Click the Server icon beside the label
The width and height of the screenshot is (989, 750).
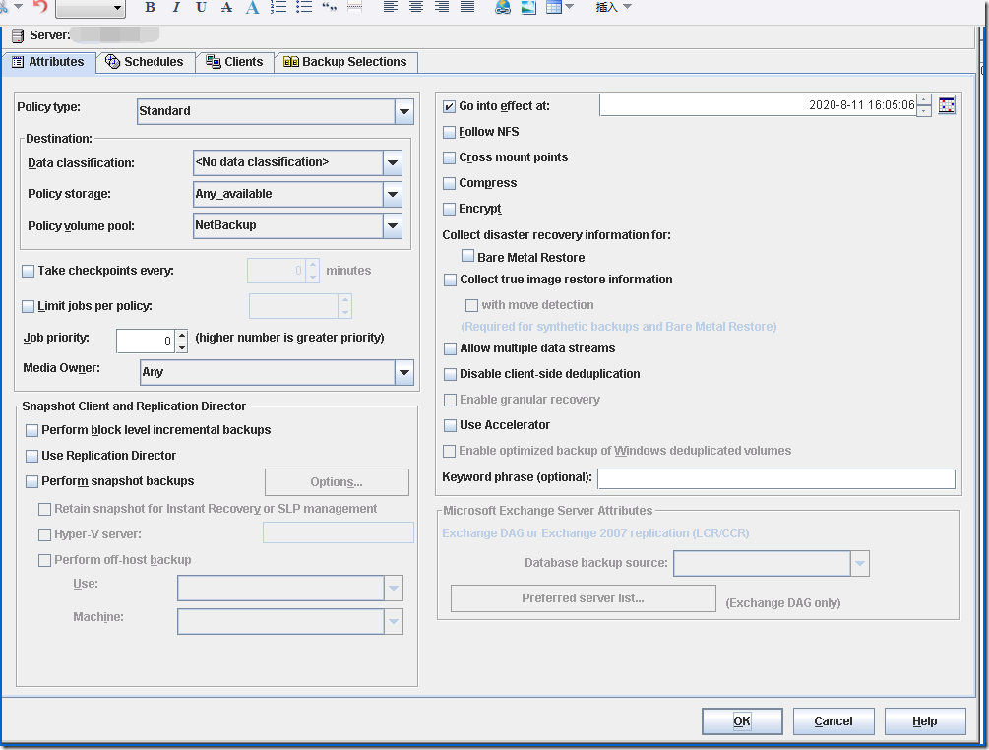(x=18, y=35)
